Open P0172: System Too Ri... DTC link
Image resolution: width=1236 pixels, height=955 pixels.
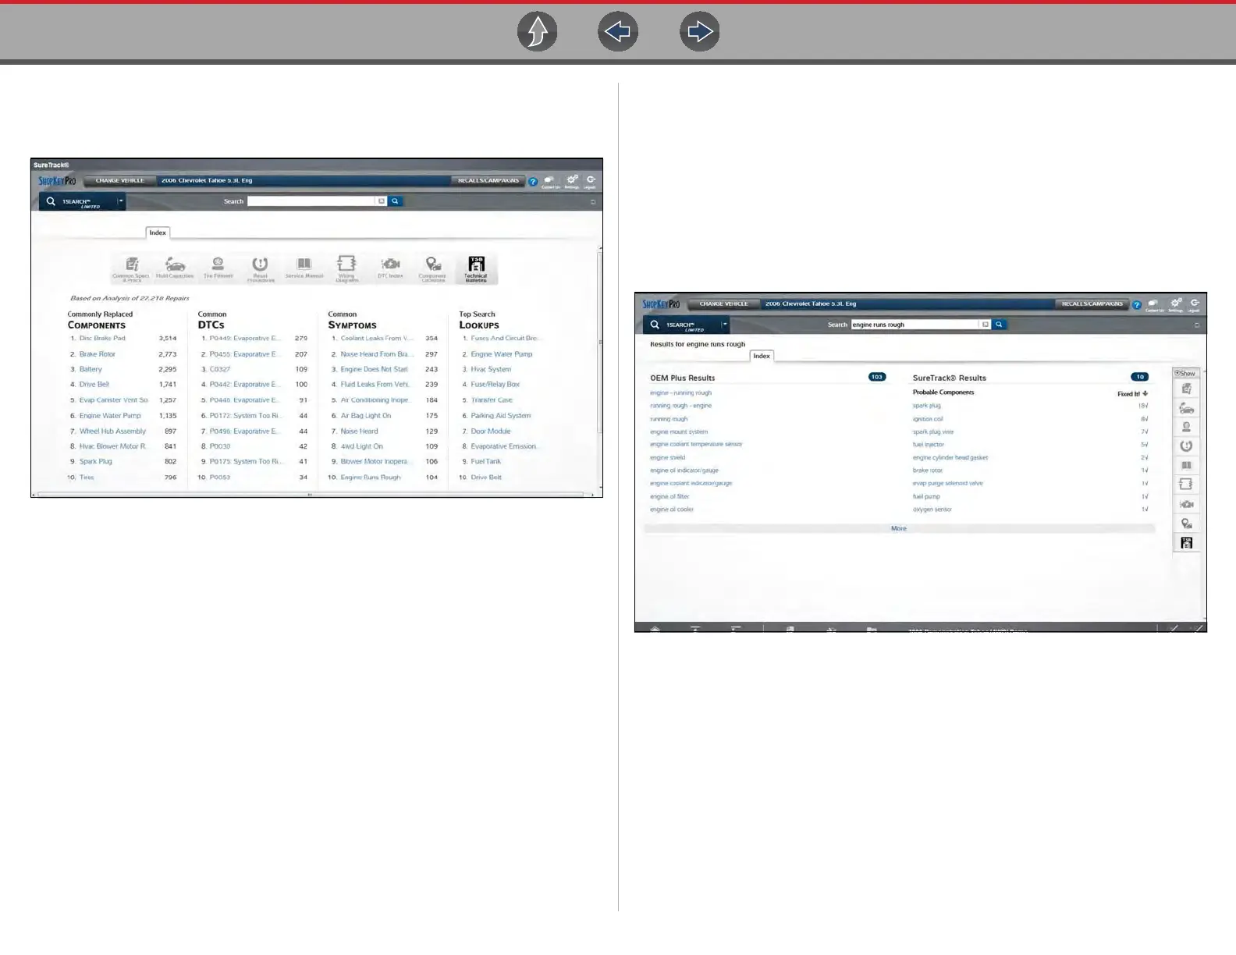pyautogui.click(x=244, y=416)
